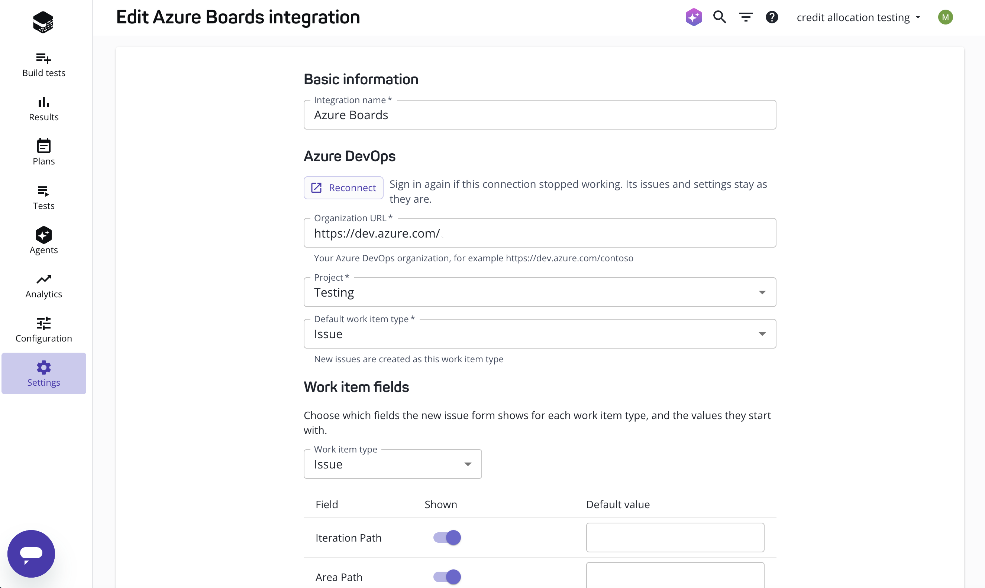Navigate to Tests in the sidebar
This screenshot has width=985, height=588.
(43, 197)
